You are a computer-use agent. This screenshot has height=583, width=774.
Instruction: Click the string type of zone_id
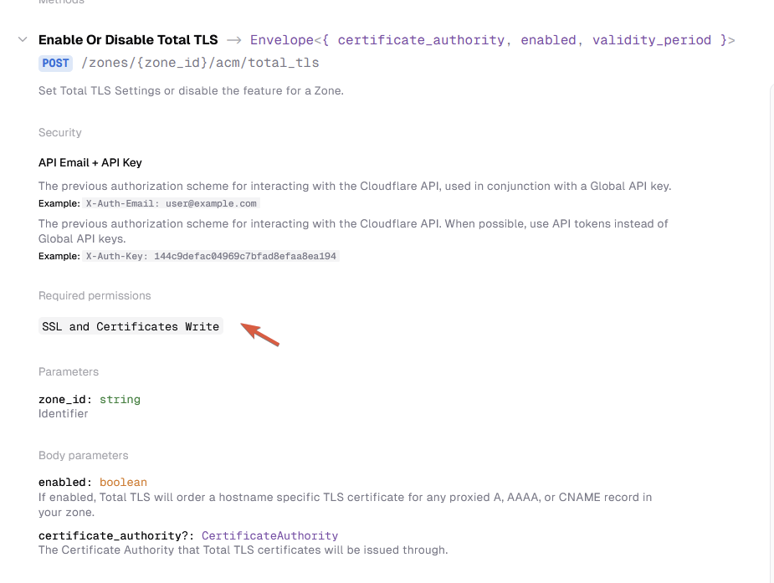click(120, 399)
